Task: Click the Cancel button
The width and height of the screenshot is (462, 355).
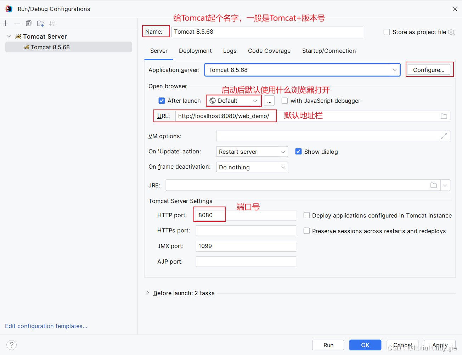Action: pos(402,345)
